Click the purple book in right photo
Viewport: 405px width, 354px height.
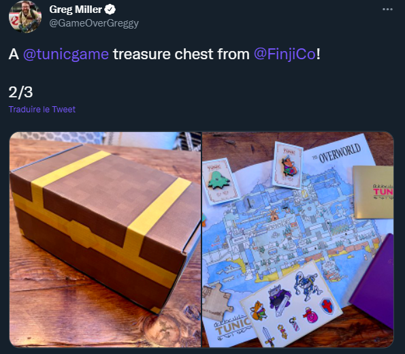coord(373,280)
